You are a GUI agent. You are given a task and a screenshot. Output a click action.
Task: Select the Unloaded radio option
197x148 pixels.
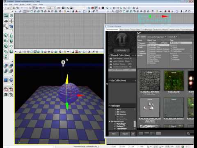(x=138, y=53)
